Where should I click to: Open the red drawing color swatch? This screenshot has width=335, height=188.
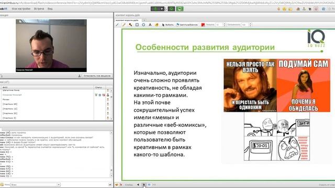[203, 25]
